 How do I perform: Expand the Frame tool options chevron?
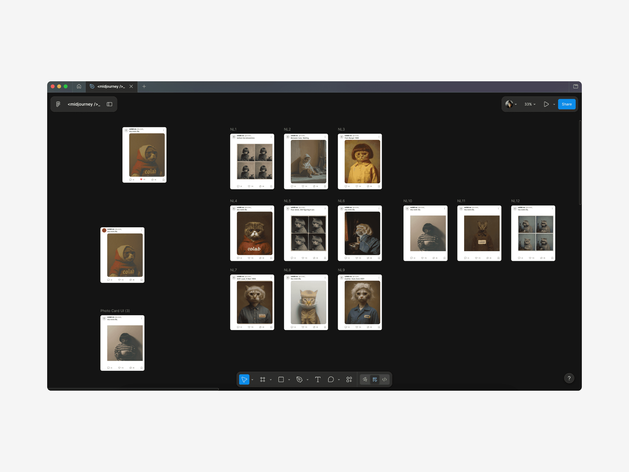pyautogui.click(x=271, y=379)
